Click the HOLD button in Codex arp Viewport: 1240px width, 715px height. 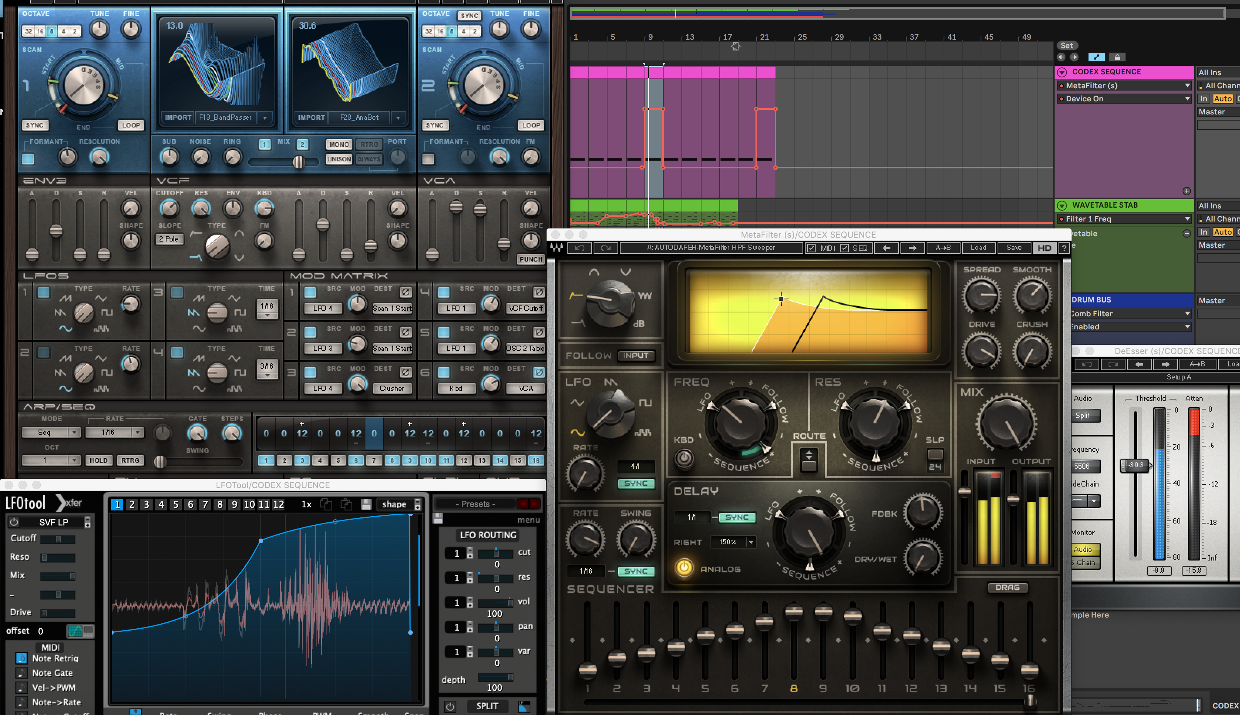click(98, 460)
